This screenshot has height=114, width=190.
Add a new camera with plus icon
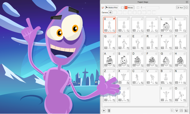[x=111, y=12]
